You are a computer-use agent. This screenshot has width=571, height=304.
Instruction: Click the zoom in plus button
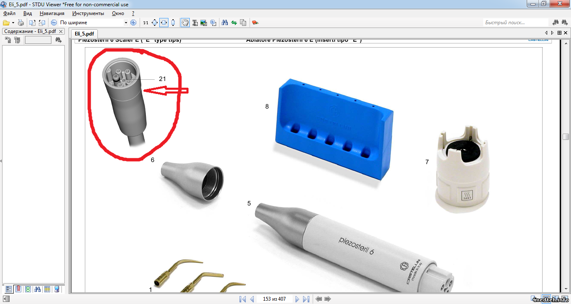(x=133, y=23)
